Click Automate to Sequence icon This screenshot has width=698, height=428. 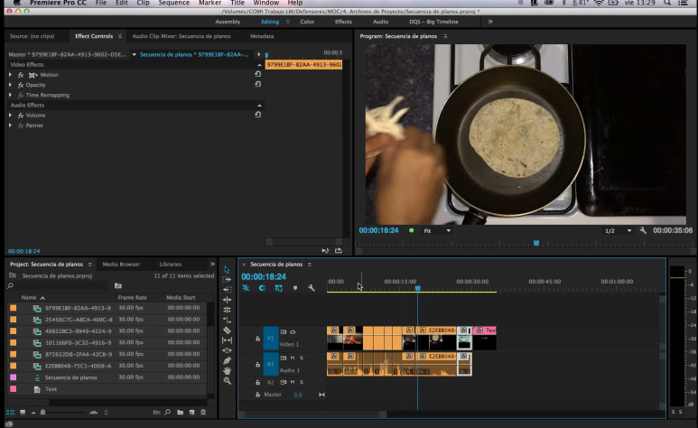[x=156, y=413]
